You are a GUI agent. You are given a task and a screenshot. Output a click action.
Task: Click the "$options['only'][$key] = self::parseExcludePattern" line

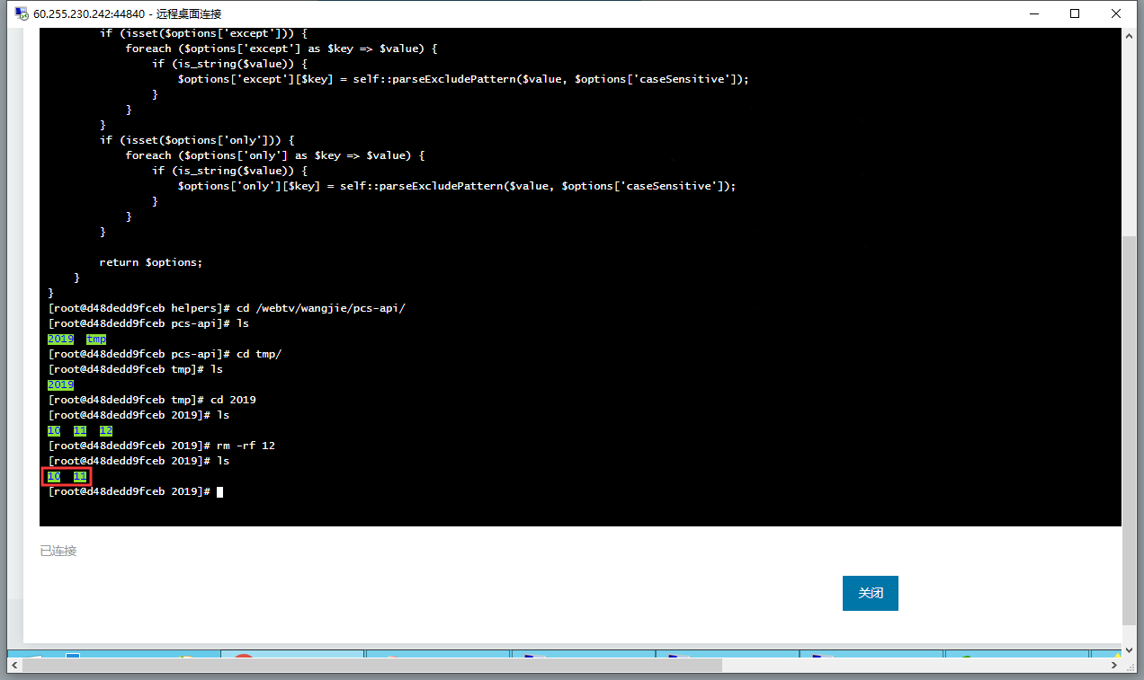coord(457,186)
